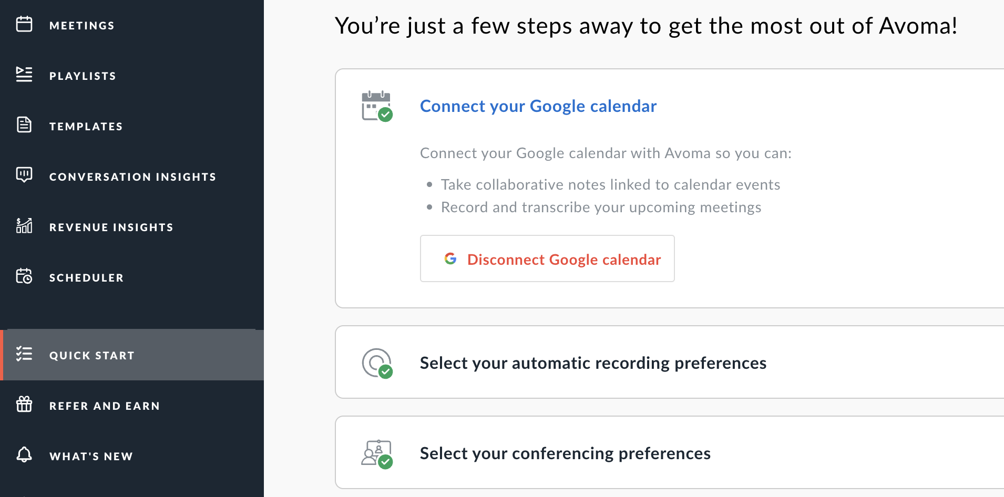Select the Refer and Earn gift icon
This screenshot has height=497, width=1004.
point(24,405)
